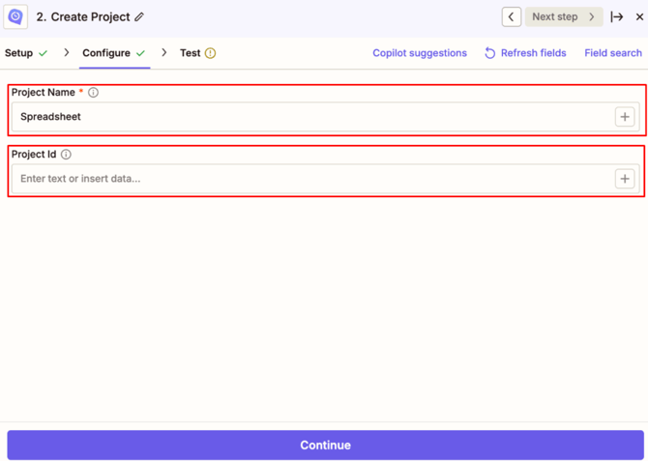648x461 pixels.
Task: Show info tooltip for Project Name
Action: pos(94,92)
